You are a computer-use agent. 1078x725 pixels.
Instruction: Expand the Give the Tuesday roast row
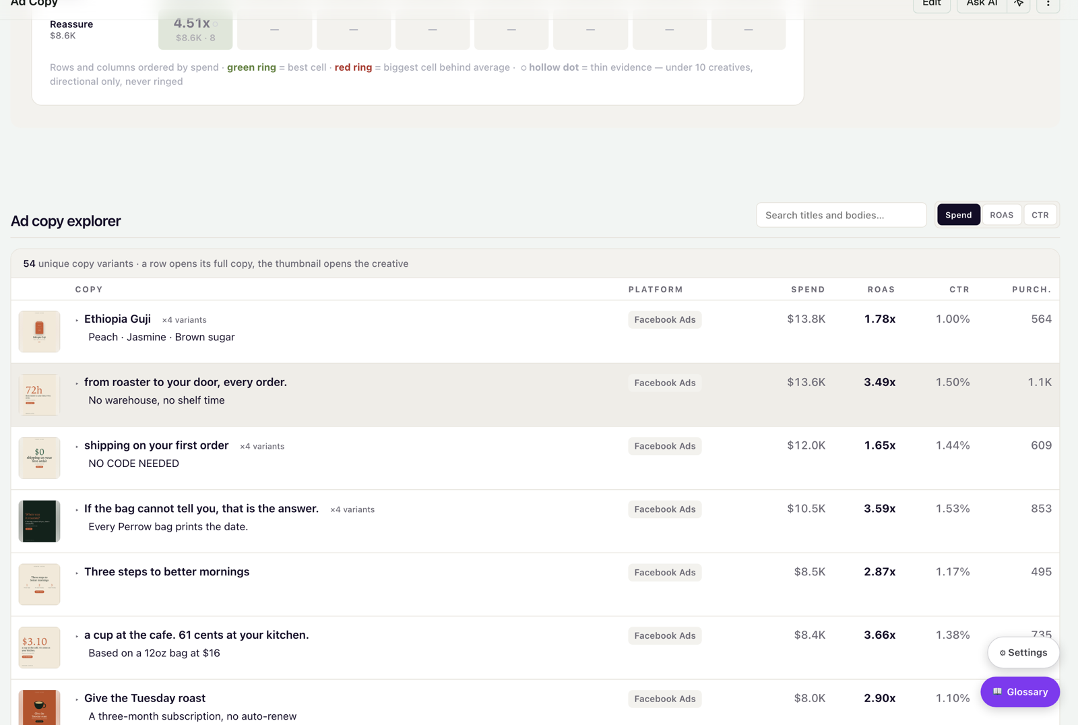[77, 699]
